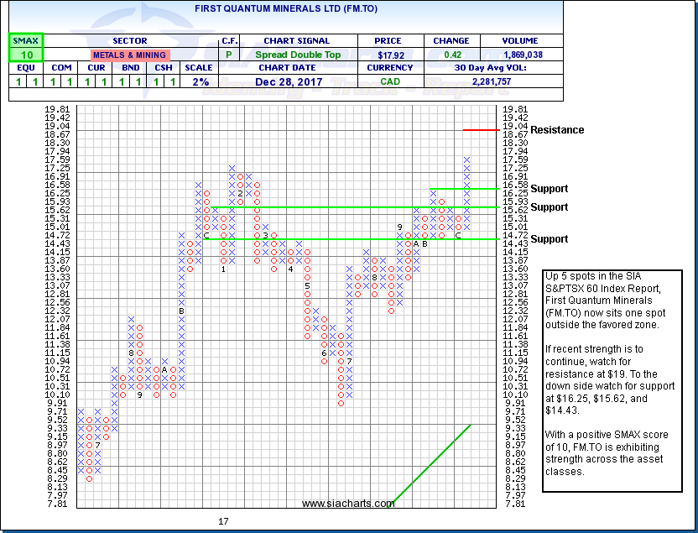Click the SMAX score 10 box

click(x=25, y=55)
